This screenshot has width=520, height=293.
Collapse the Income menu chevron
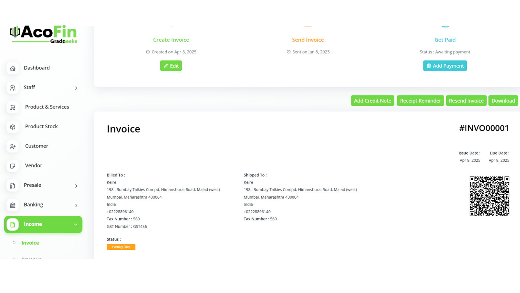[76, 225]
